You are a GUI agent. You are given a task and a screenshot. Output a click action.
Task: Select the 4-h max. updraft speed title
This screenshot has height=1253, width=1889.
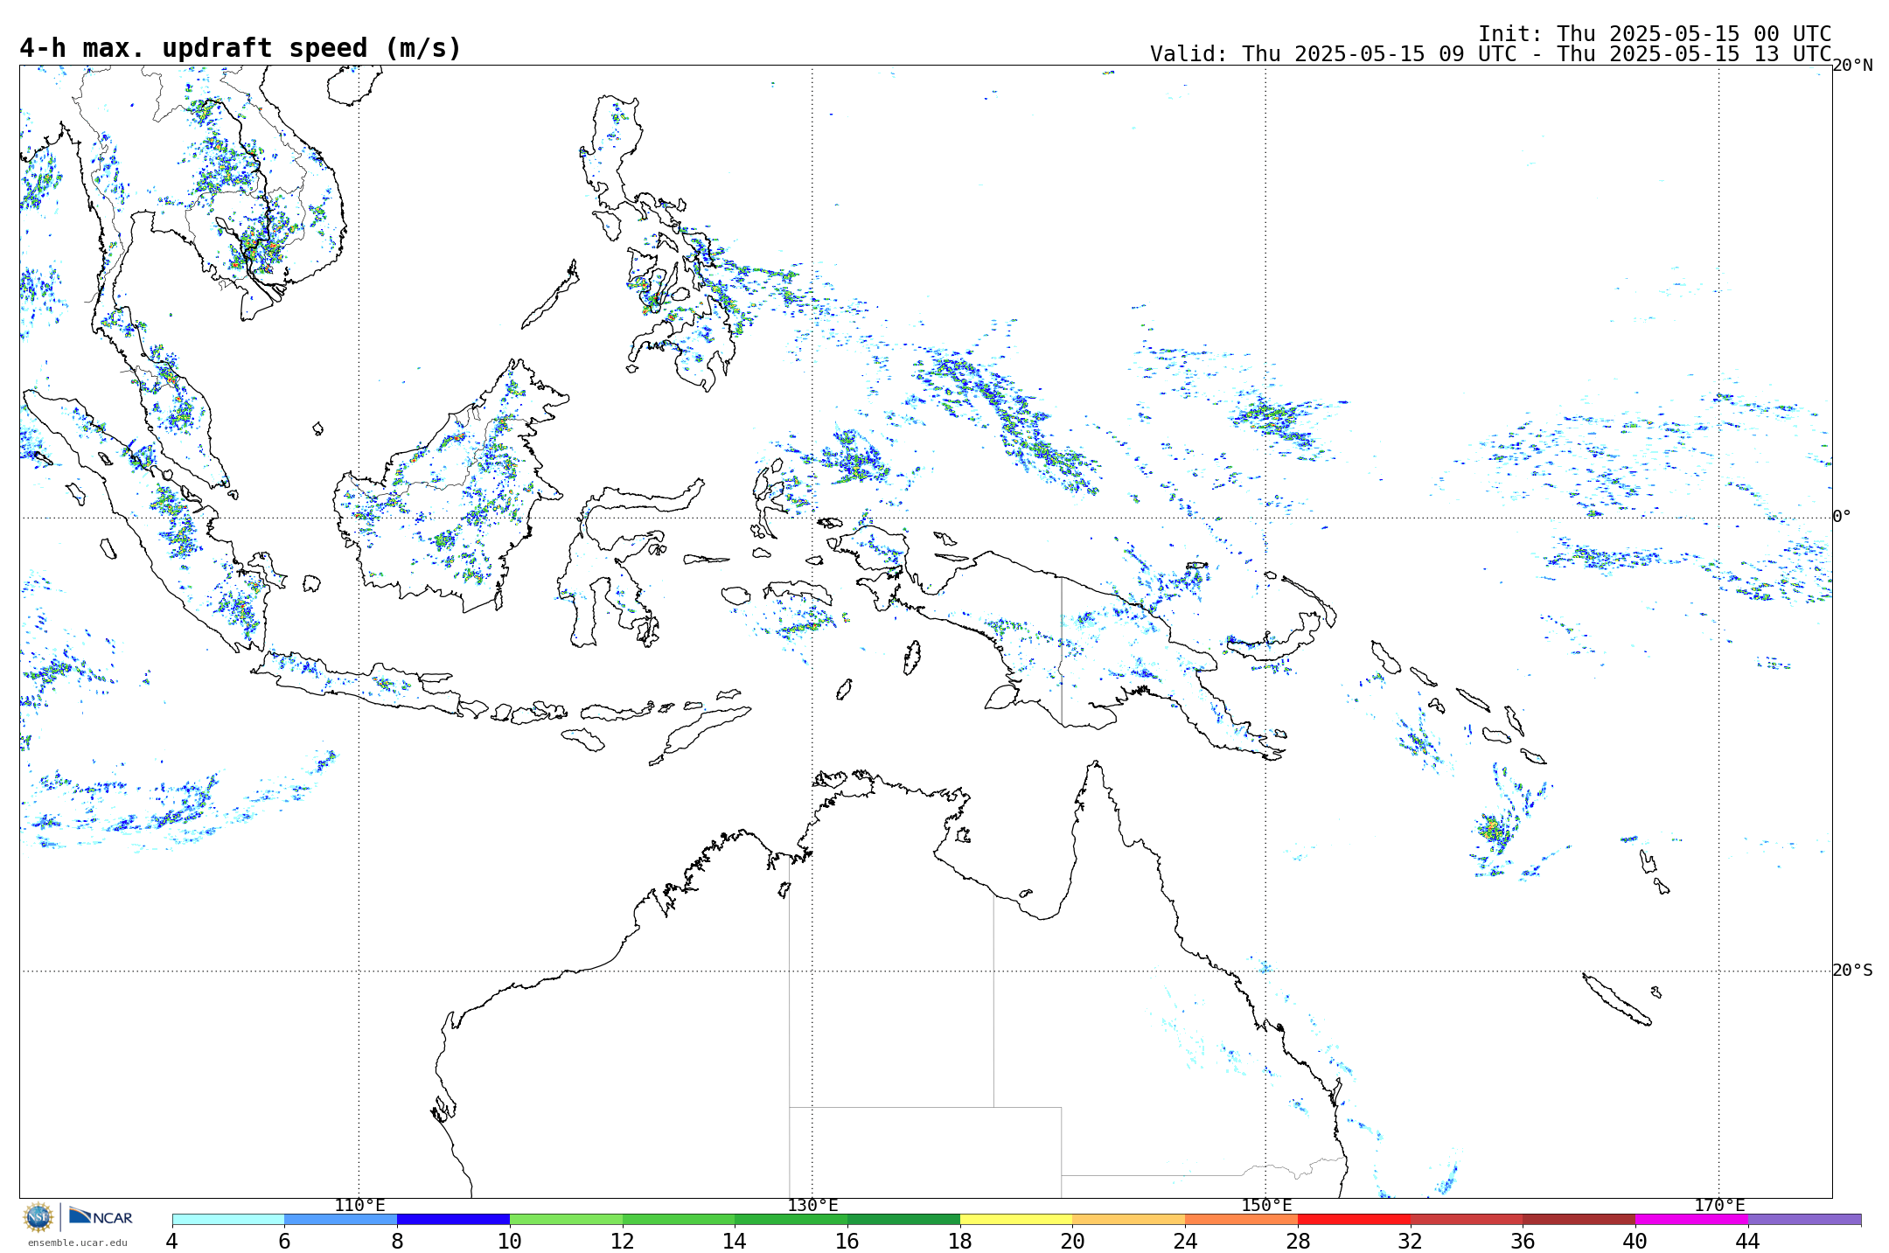[x=240, y=48]
